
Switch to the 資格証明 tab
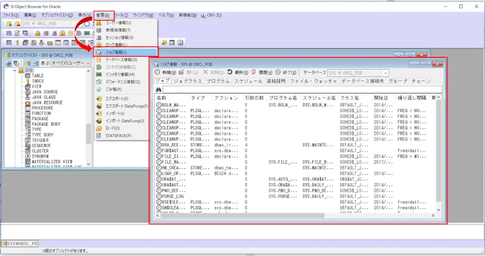[x=276, y=81]
